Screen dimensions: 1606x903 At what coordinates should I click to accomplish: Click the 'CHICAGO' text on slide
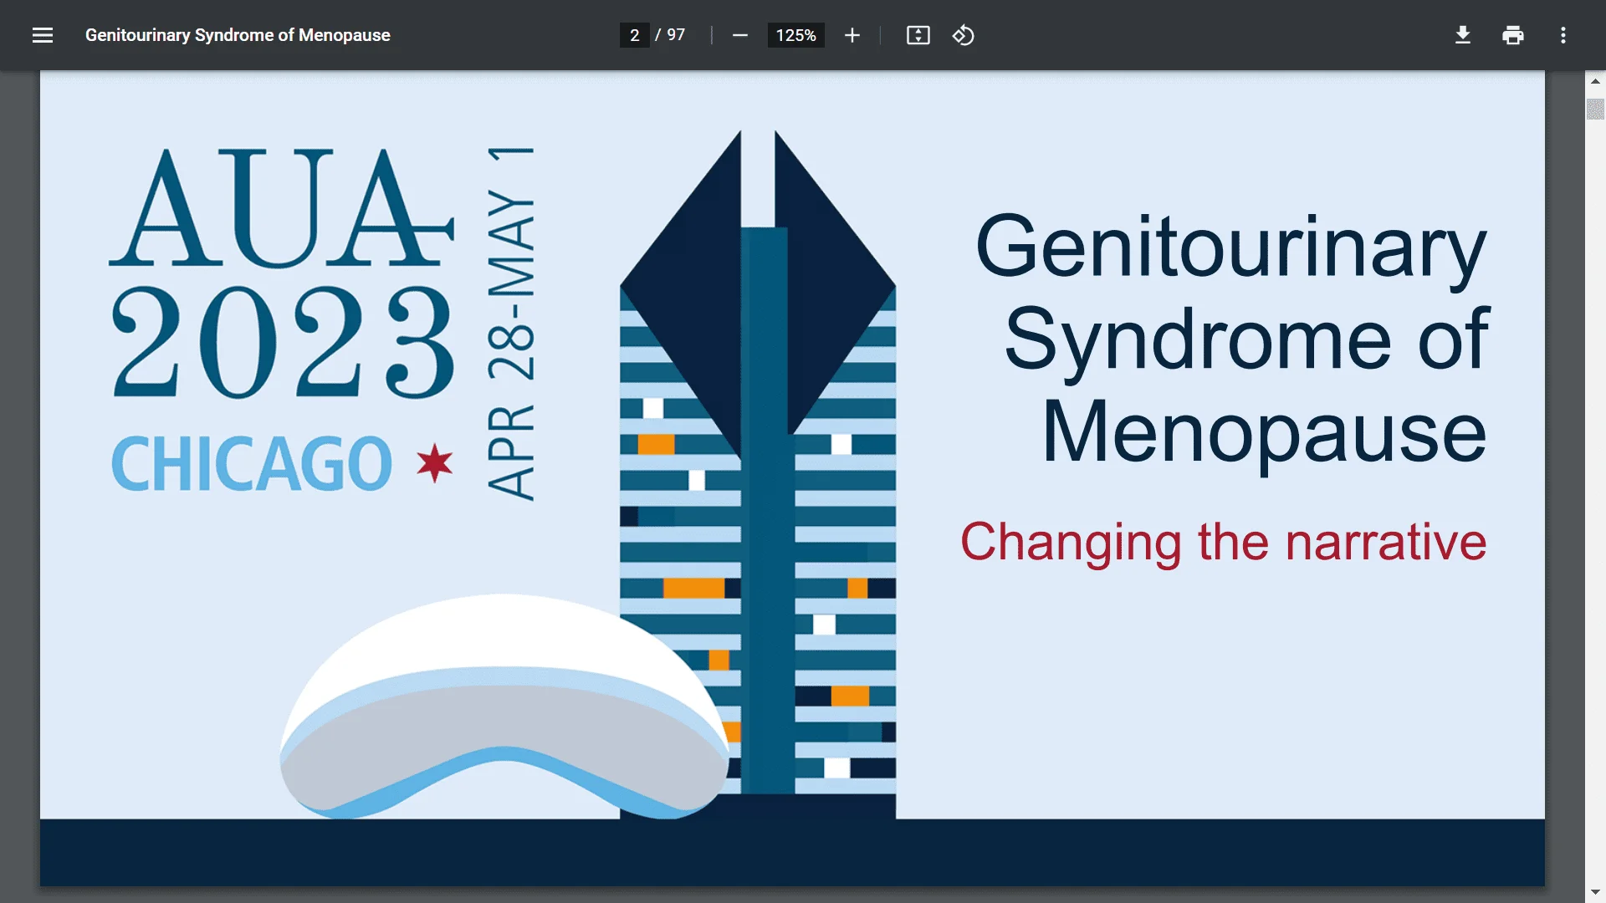click(x=252, y=464)
